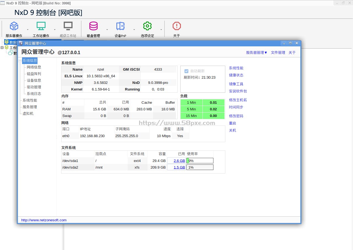Select 虚拟机 in the sidebar tree
Image resolution: width=353 pixels, height=250 pixels.
(28, 113)
